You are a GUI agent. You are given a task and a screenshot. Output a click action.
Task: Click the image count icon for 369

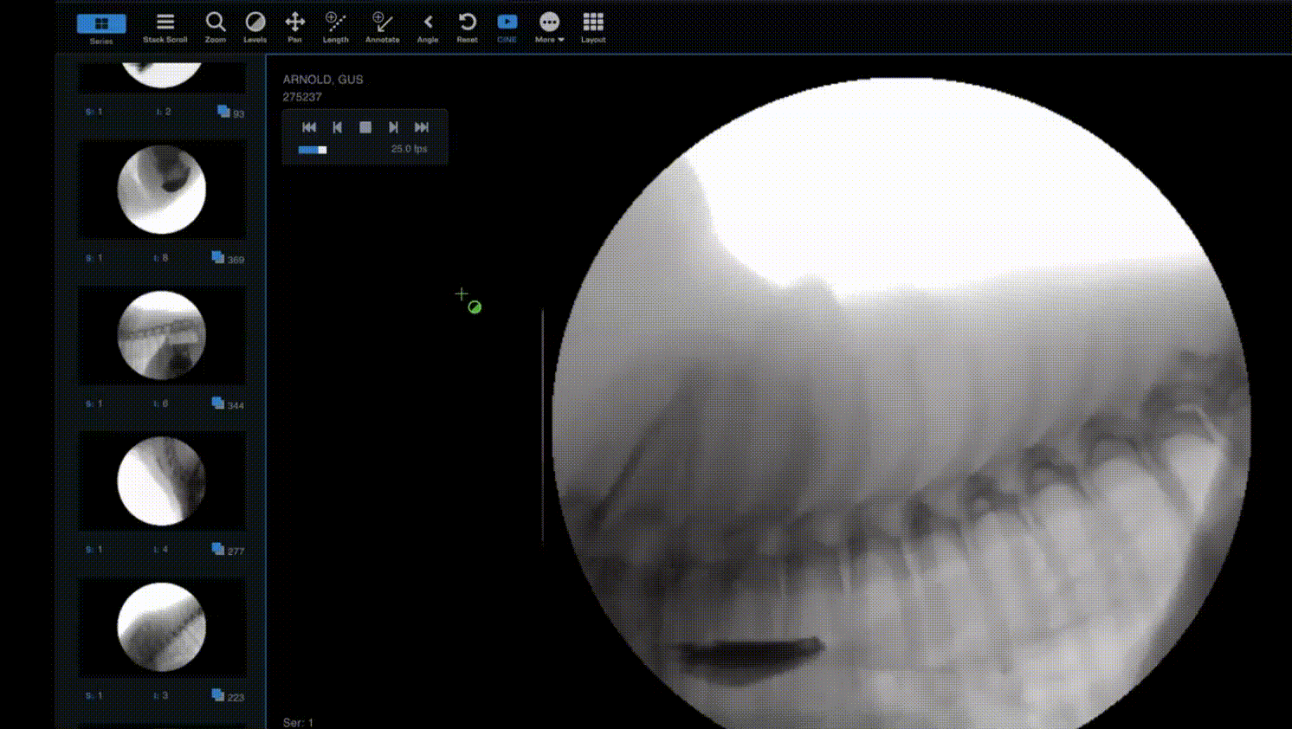[218, 258]
